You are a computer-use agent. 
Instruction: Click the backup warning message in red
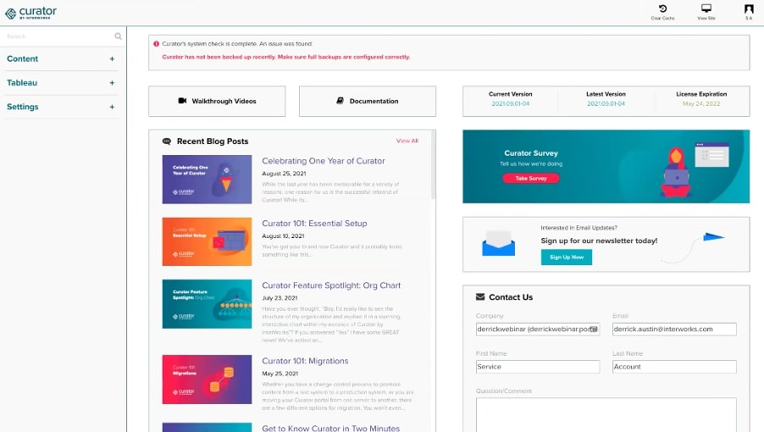point(286,57)
